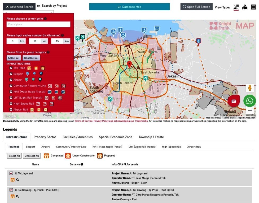Switch to the list view type icon

253,7
